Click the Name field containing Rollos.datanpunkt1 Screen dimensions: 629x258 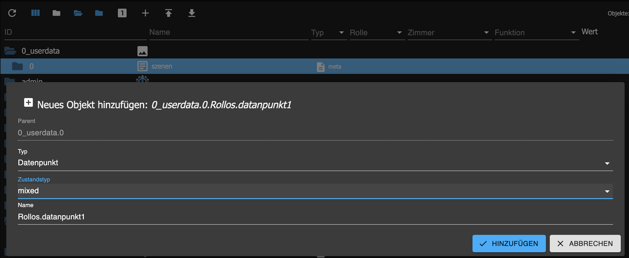point(314,217)
